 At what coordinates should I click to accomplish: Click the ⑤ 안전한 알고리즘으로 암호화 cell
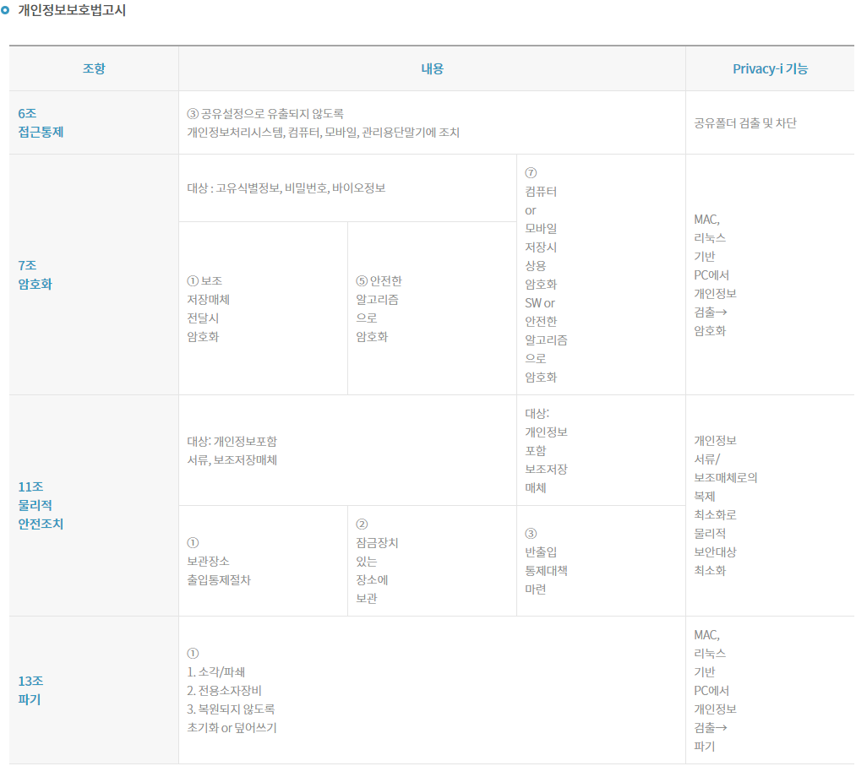pyautogui.click(x=432, y=308)
